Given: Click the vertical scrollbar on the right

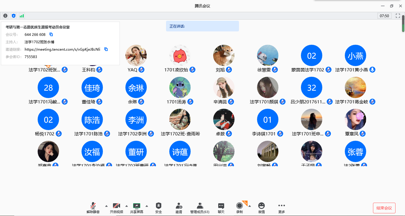Looking at the screenshot, I should [403, 23].
